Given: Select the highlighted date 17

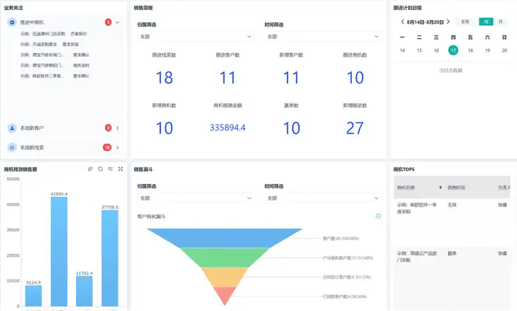Looking at the screenshot, I should [x=453, y=50].
